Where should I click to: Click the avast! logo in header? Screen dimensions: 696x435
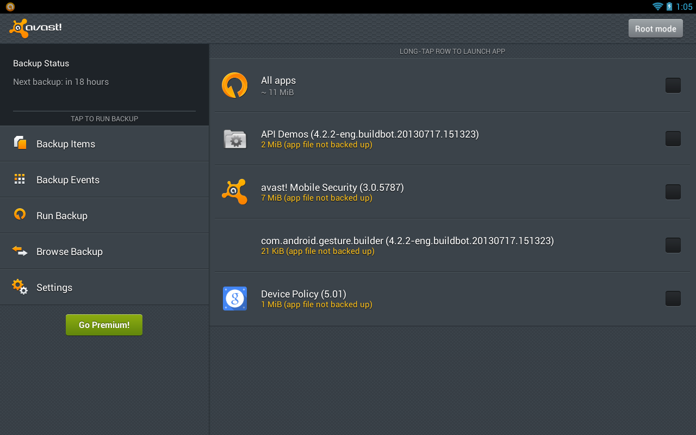tap(35, 28)
